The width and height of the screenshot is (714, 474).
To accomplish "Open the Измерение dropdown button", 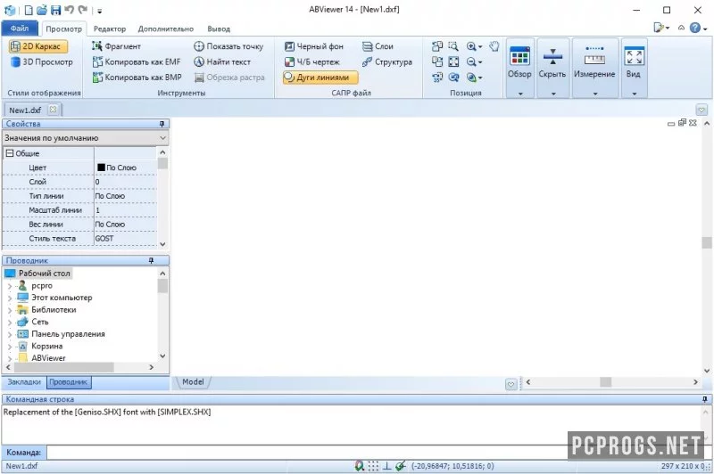I will [594, 69].
